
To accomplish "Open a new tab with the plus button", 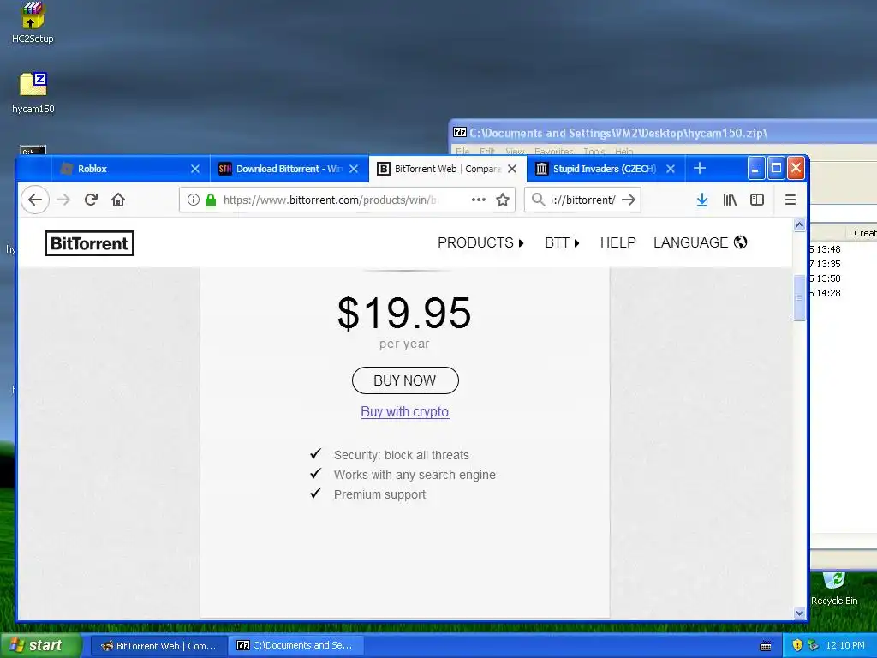I will pos(699,169).
